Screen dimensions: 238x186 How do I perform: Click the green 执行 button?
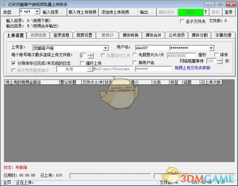tap(191, 12)
